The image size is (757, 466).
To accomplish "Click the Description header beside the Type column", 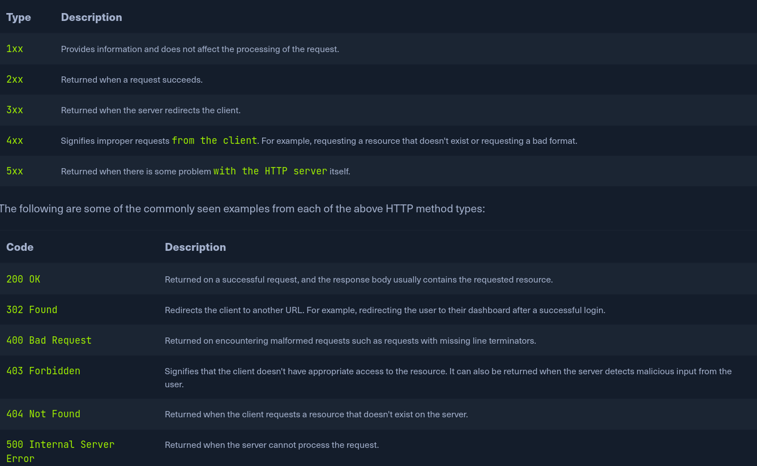I will [91, 17].
